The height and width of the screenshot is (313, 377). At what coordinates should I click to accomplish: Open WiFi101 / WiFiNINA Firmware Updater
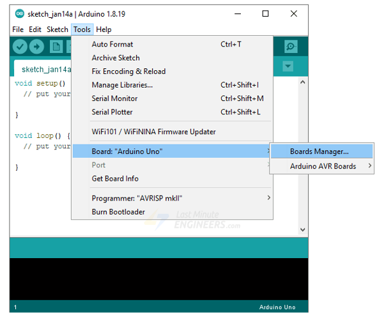click(x=172, y=132)
